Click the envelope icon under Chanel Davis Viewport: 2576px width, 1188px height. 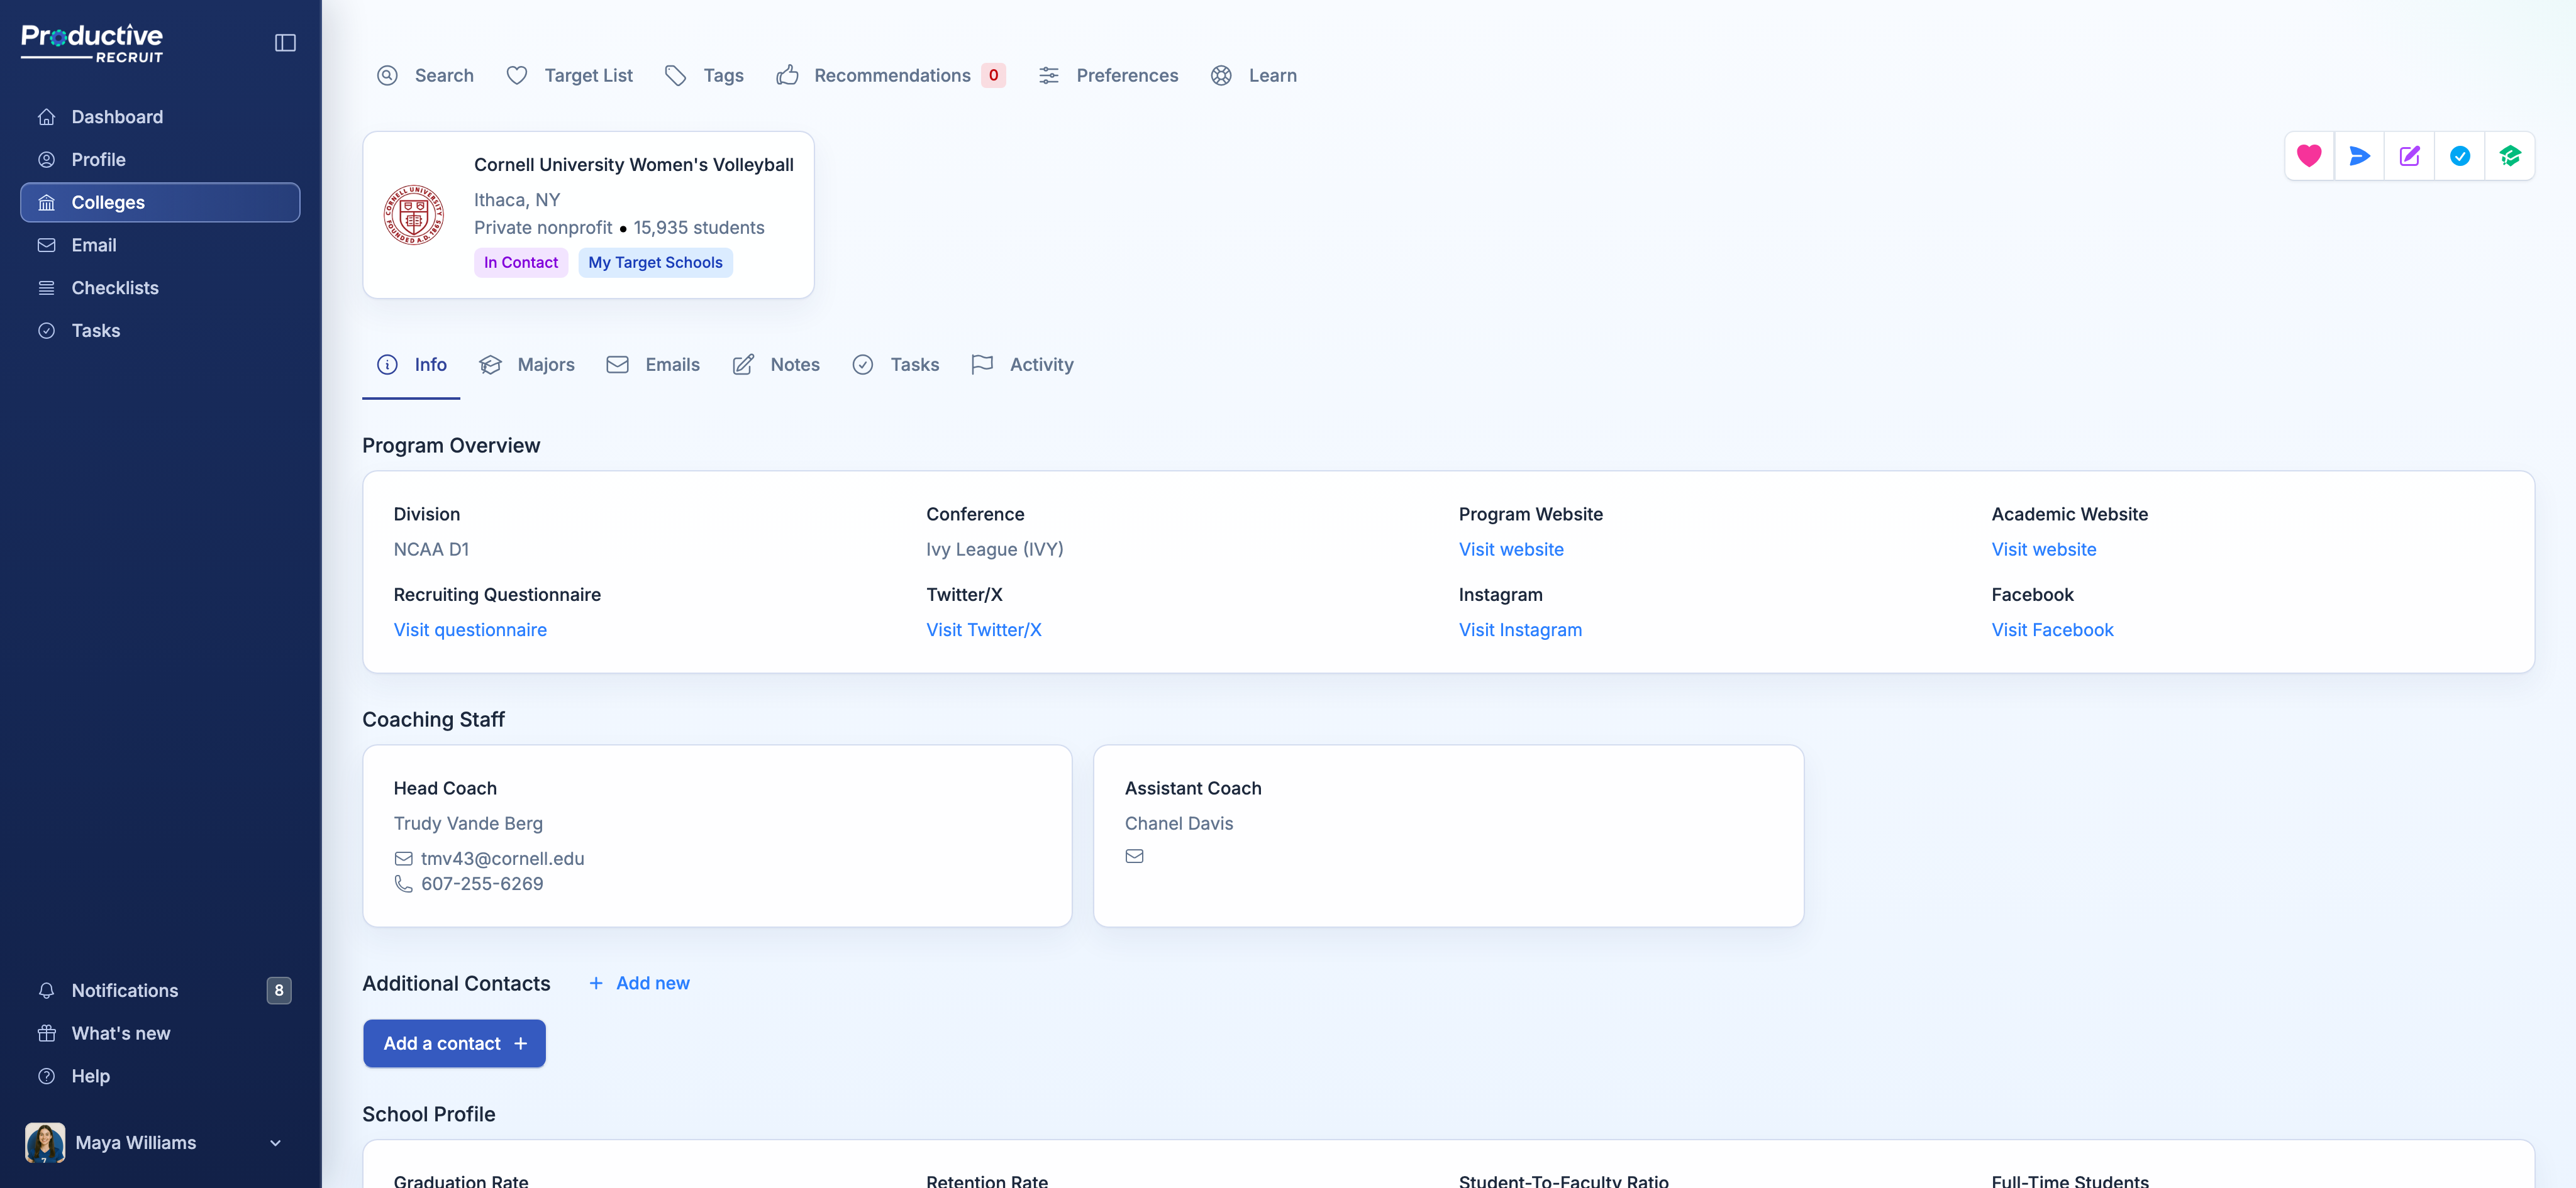pos(1134,856)
